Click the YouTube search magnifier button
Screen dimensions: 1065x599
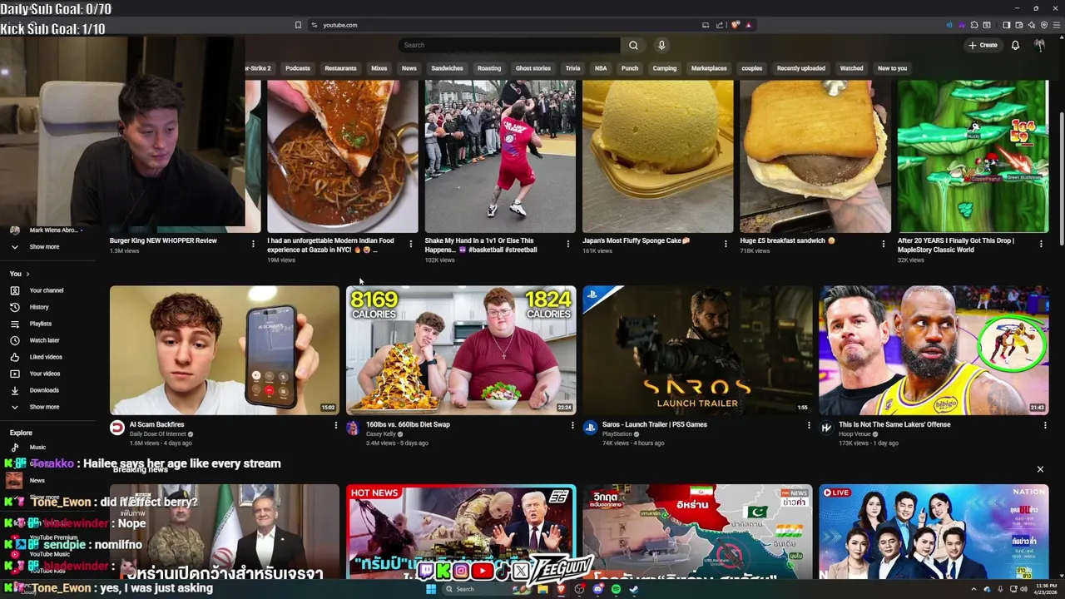click(633, 45)
